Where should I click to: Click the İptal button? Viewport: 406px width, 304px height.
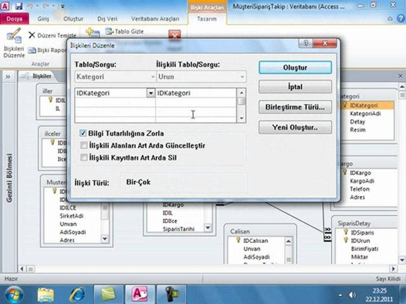click(x=295, y=87)
